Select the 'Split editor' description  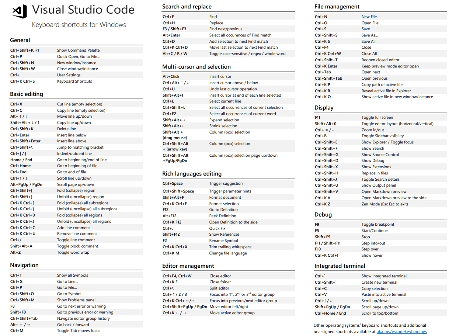(219, 288)
